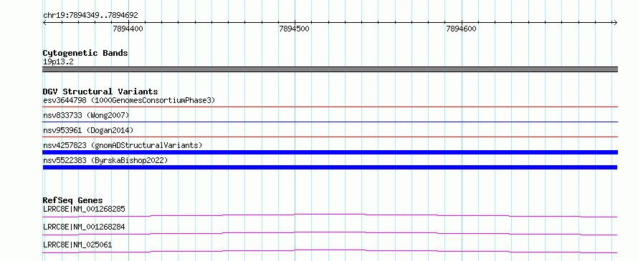Click the thick blue bar under nsv4257823
The width and height of the screenshot is (638, 261).
pos(330,152)
